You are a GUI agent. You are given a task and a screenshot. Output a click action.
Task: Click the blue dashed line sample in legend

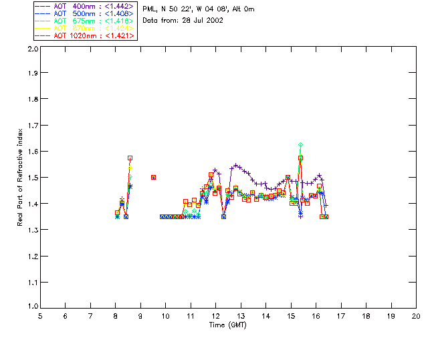click(43, 13)
